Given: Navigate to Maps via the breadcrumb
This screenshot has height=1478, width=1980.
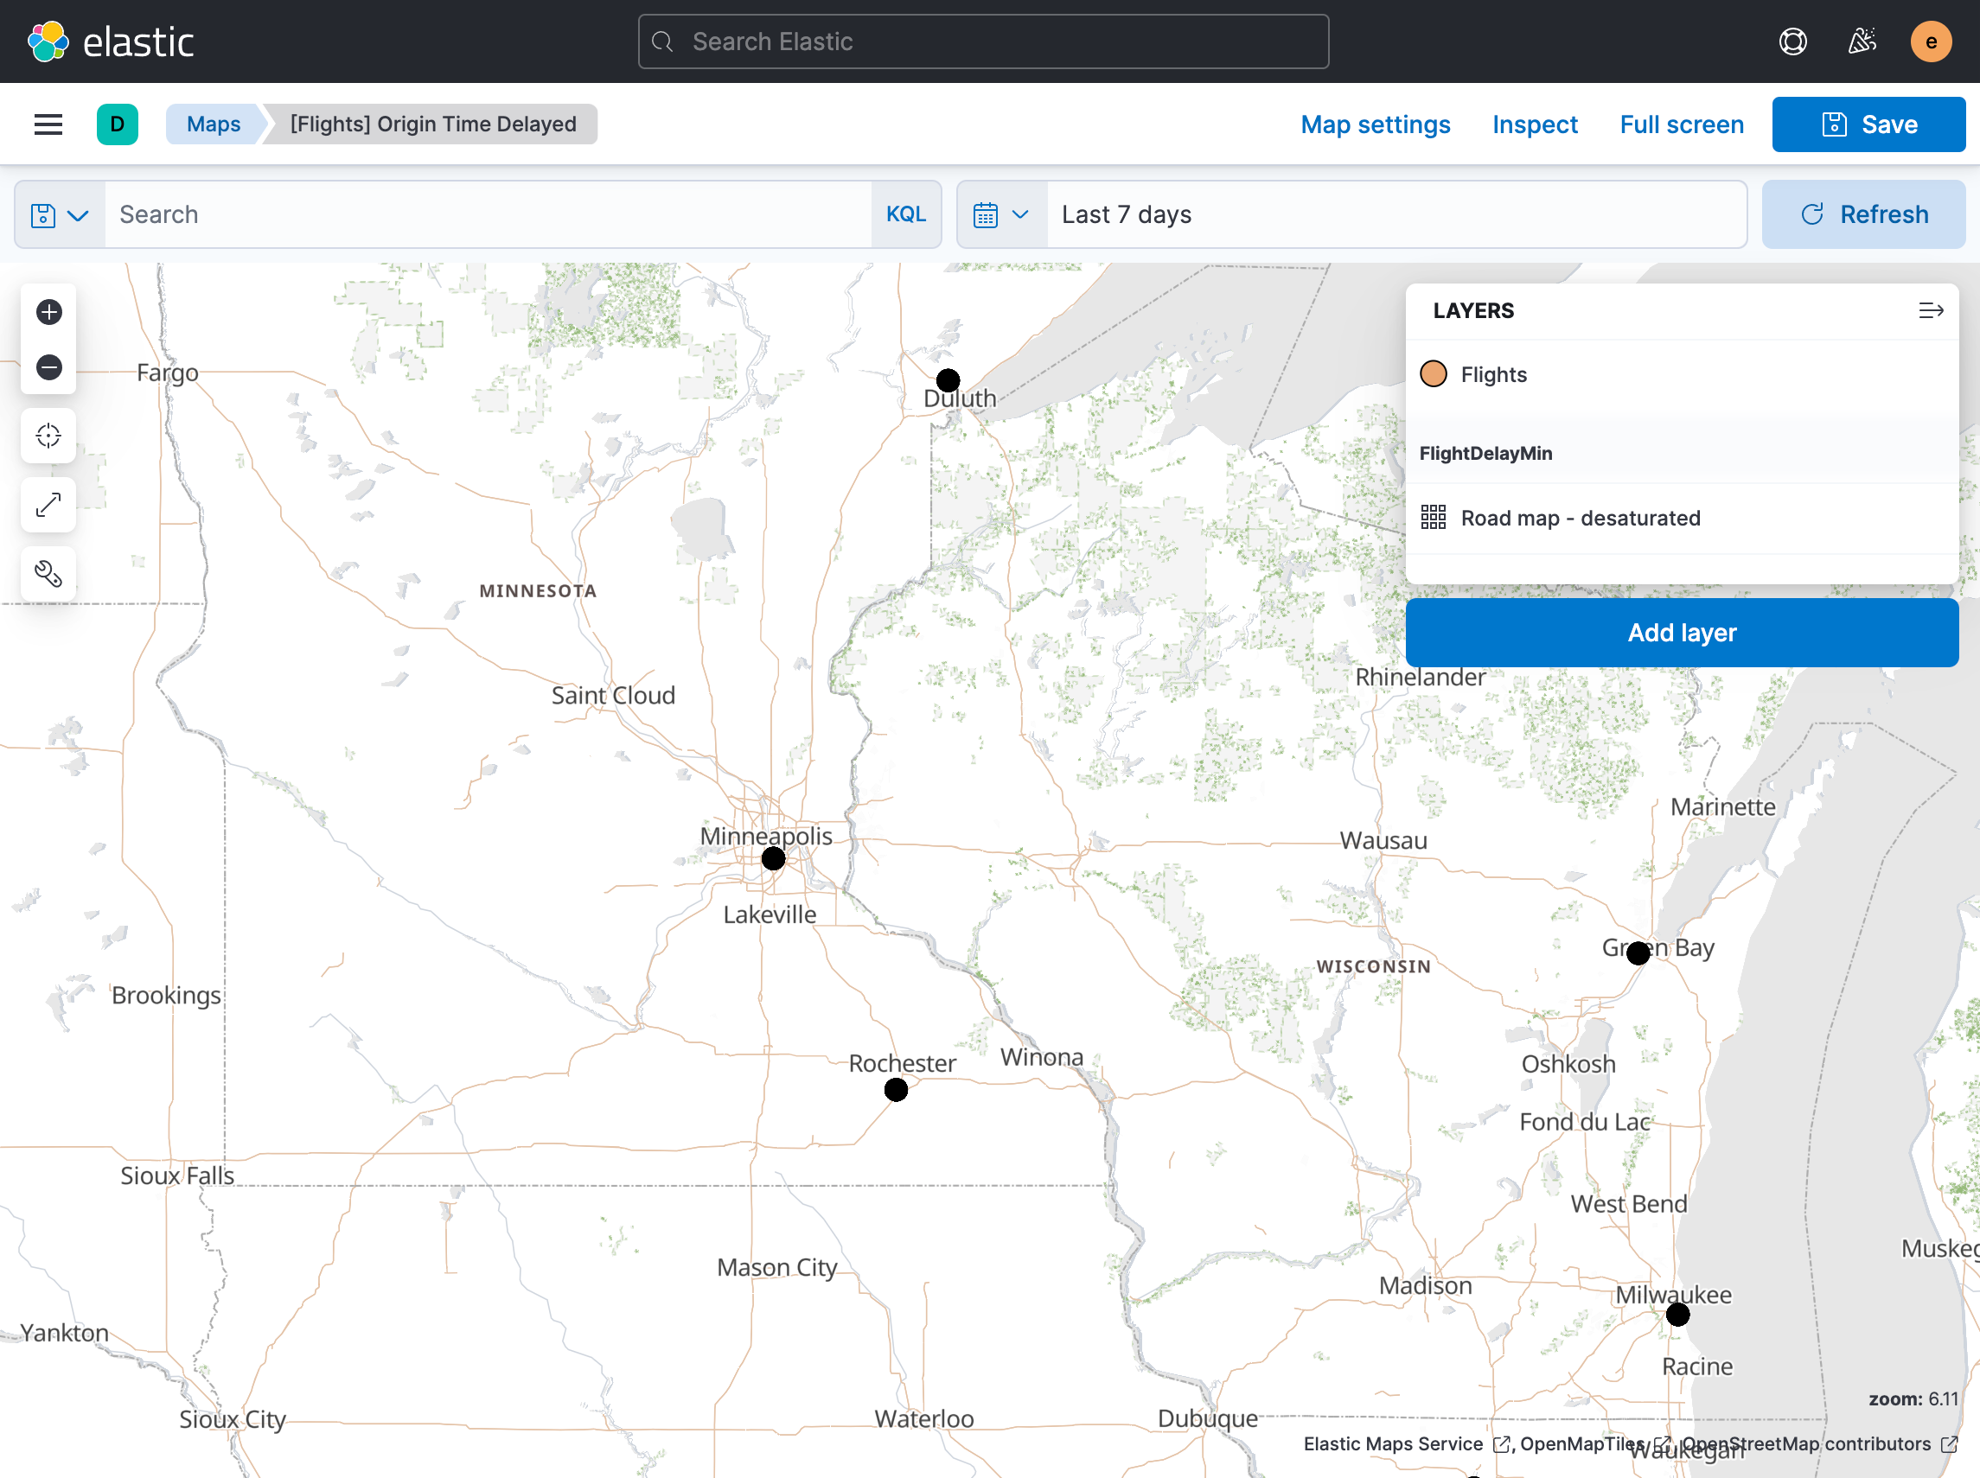Looking at the screenshot, I should 213,124.
